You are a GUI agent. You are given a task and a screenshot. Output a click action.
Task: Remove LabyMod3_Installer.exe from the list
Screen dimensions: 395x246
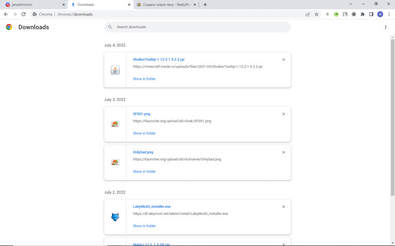click(283, 207)
